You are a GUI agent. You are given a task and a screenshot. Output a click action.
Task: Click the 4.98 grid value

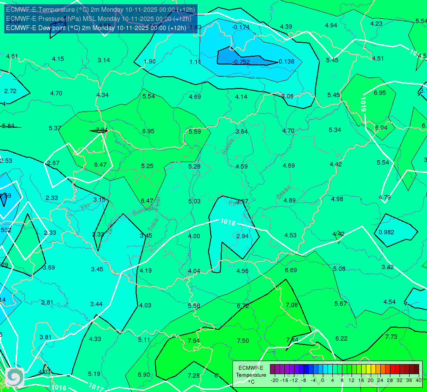click(x=337, y=199)
